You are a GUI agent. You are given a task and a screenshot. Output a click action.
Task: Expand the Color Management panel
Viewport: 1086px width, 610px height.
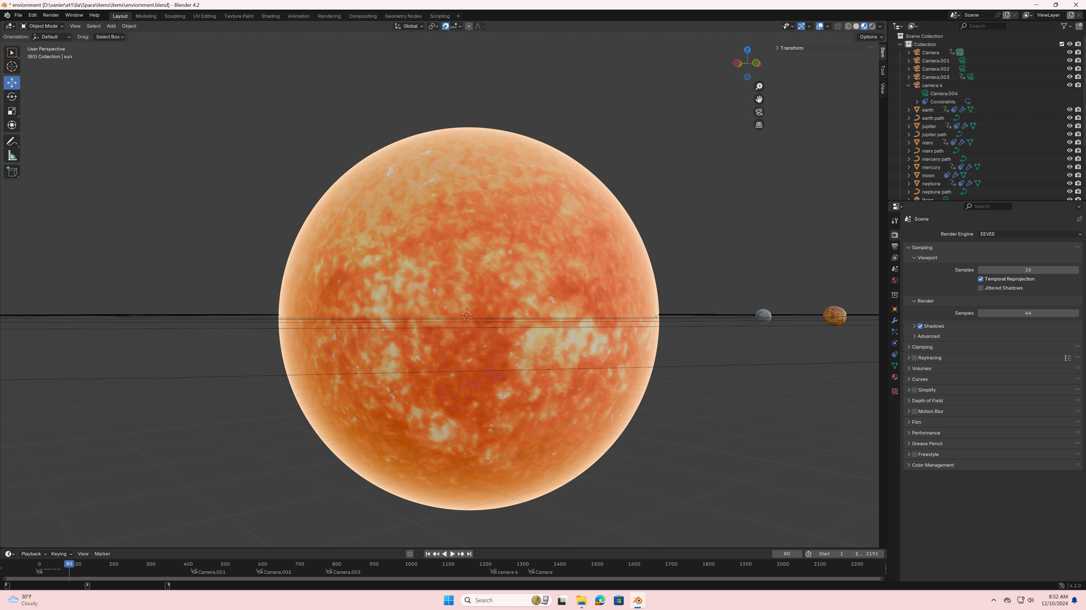click(x=933, y=465)
